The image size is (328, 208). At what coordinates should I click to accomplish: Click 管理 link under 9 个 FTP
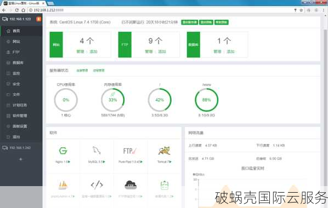tap(149, 51)
